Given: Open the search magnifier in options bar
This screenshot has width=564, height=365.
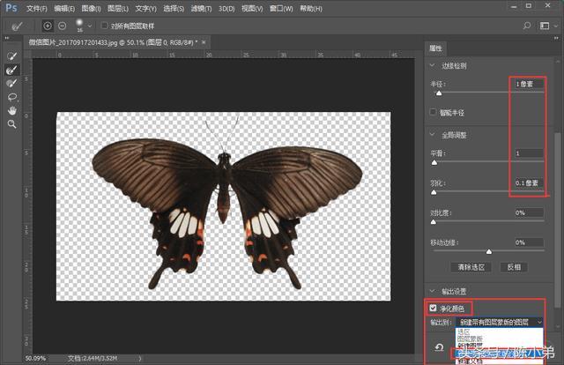Looking at the screenshot, I should click(x=527, y=26).
